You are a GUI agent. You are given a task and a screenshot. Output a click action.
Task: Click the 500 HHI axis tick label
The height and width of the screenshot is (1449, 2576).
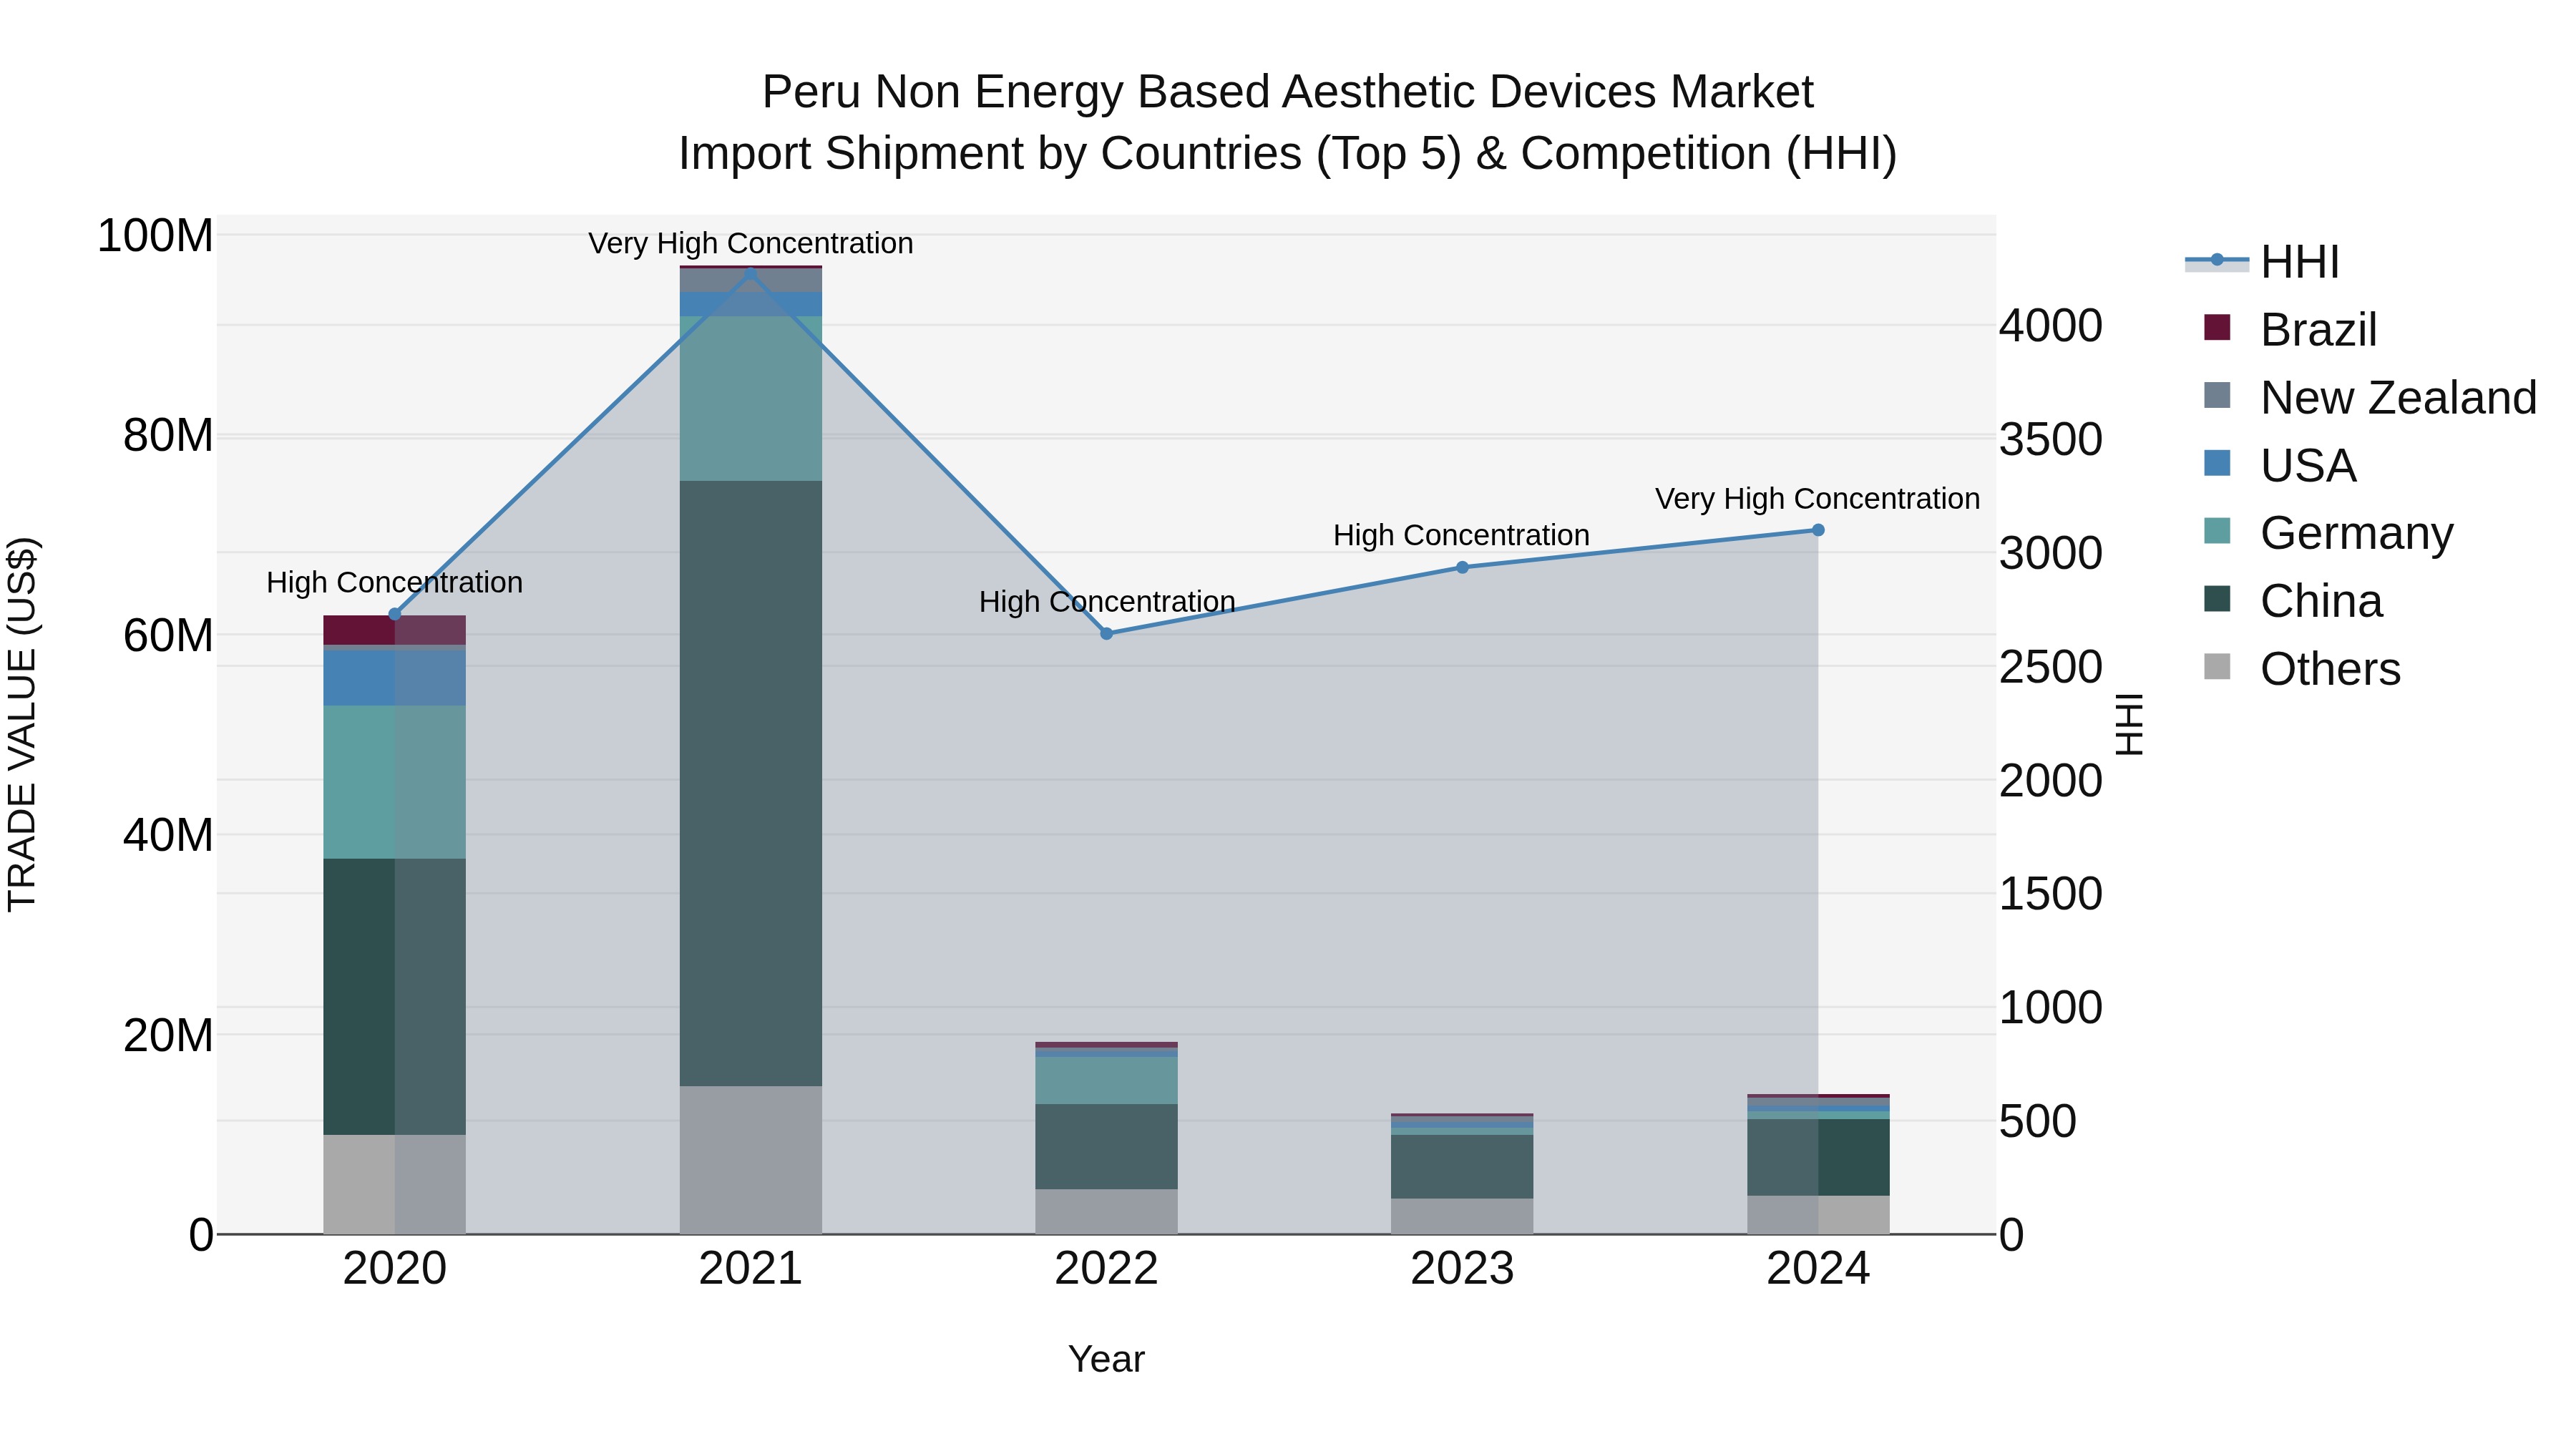coord(2038,1121)
